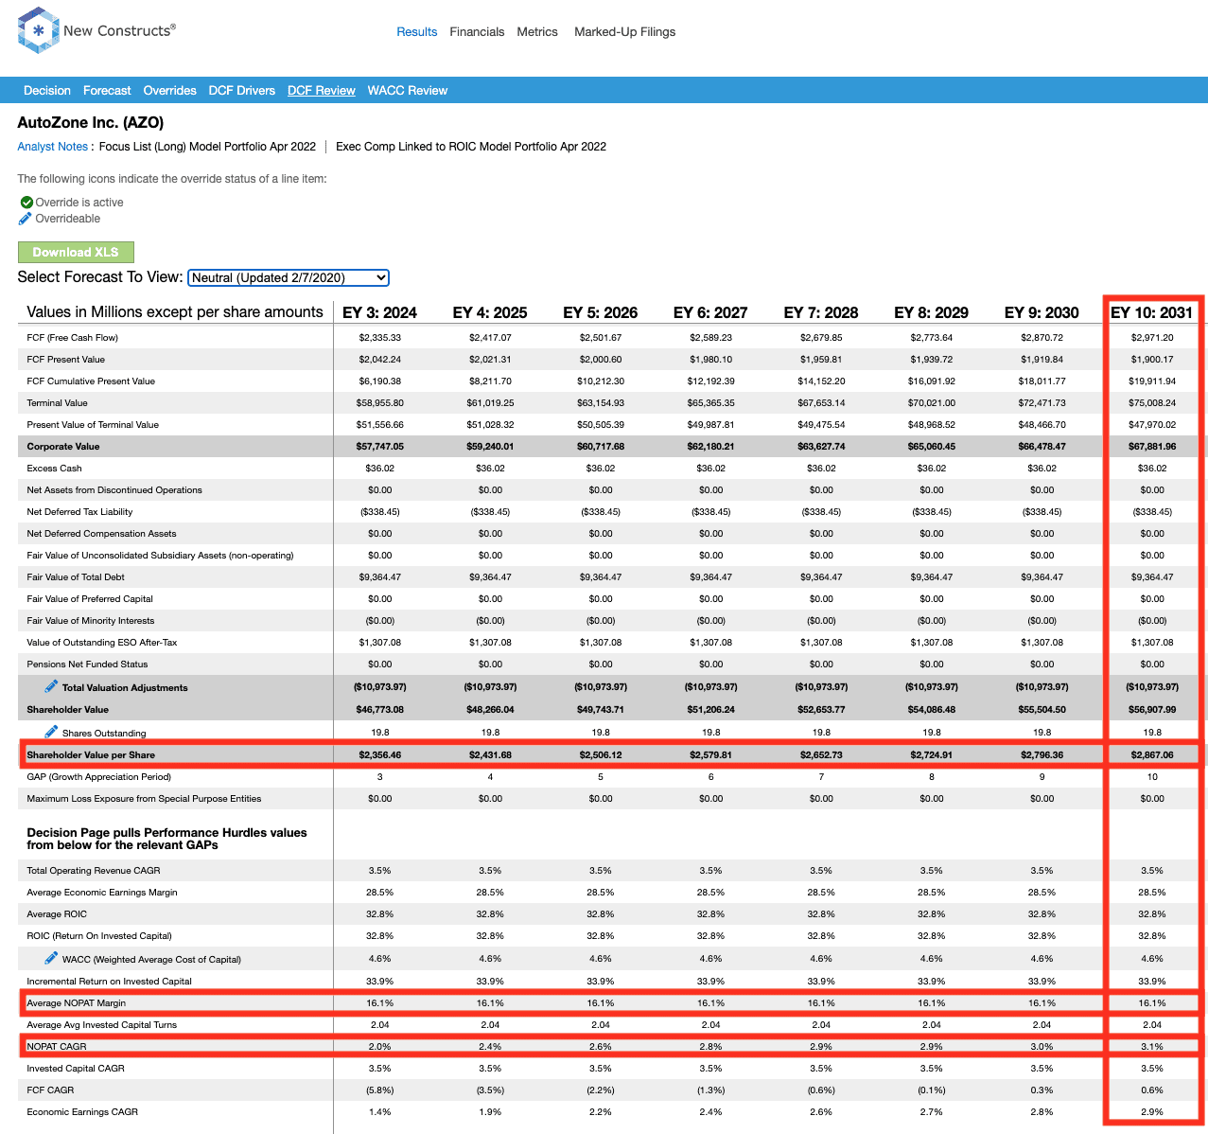This screenshot has height=1134, width=1208.
Task: Open the Marked-Up Filings tab
Action: click(625, 32)
